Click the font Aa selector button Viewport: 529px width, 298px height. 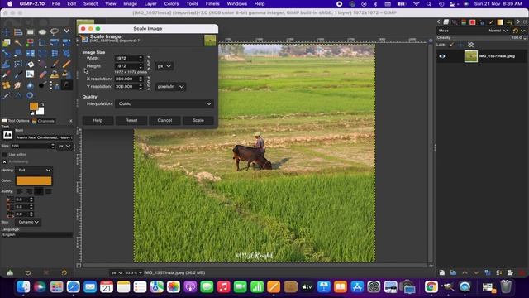point(7,135)
